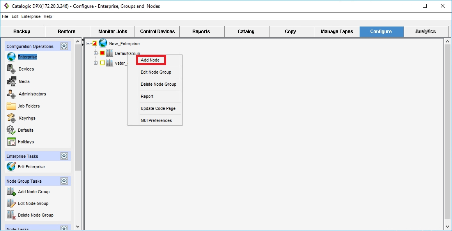Select the Administrators icon

pyautogui.click(x=11, y=94)
